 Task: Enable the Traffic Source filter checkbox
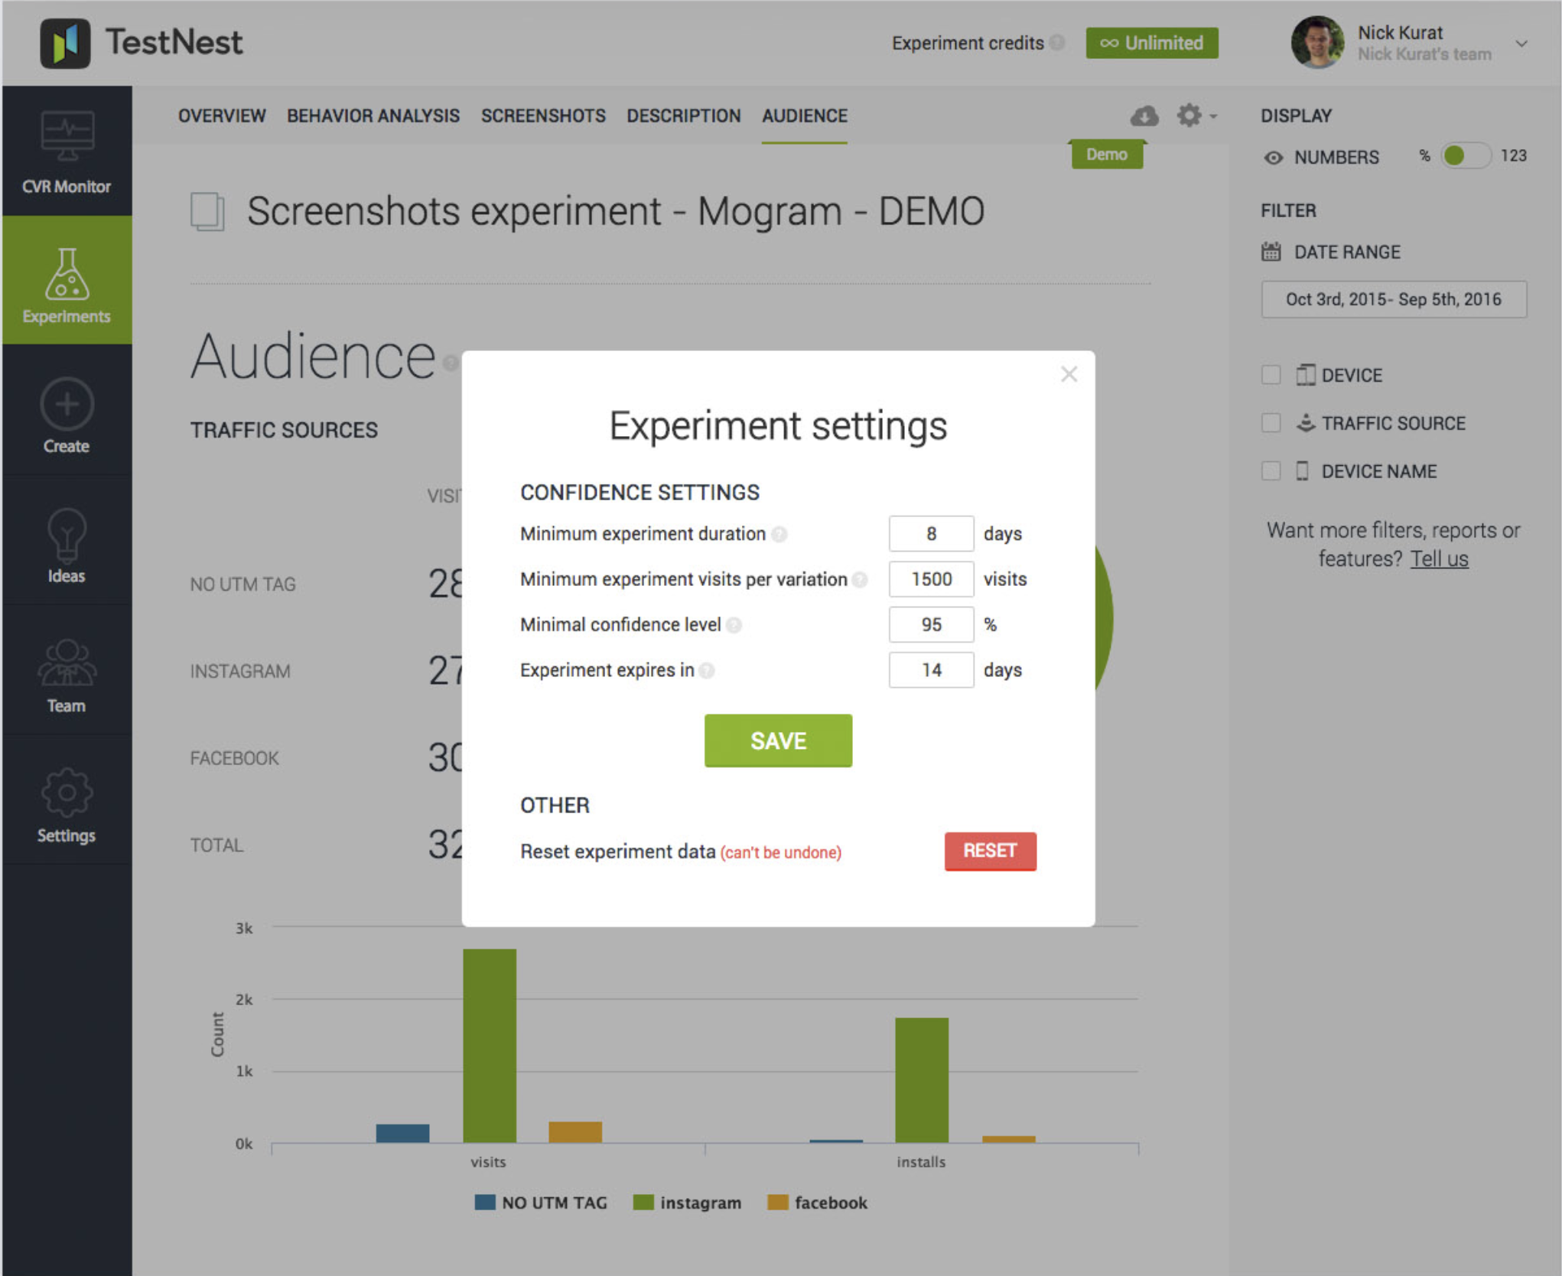tap(1271, 423)
